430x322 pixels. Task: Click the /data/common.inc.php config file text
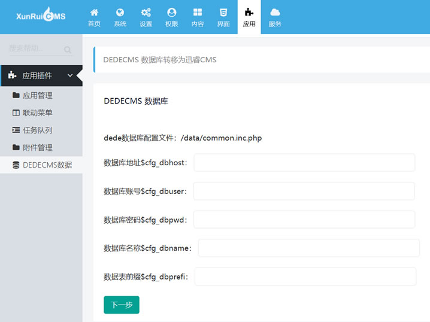click(x=221, y=138)
